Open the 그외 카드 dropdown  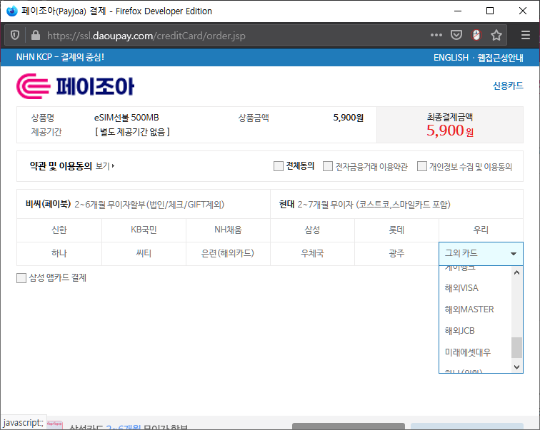tap(481, 254)
